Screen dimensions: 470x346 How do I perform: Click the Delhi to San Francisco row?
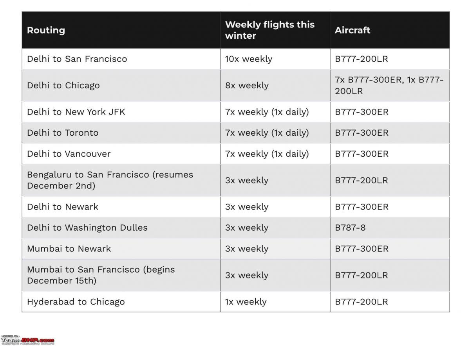pyautogui.click(x=236, y=59)
